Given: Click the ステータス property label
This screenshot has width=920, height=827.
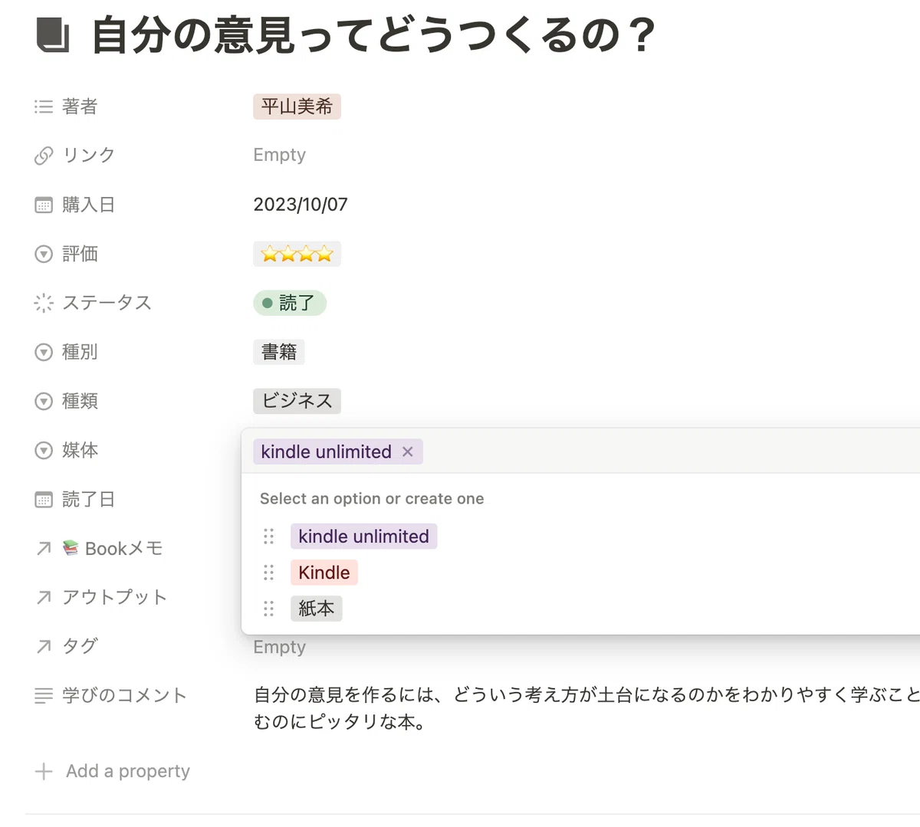Looking at the screenshot, I should (x=107, y=303).
